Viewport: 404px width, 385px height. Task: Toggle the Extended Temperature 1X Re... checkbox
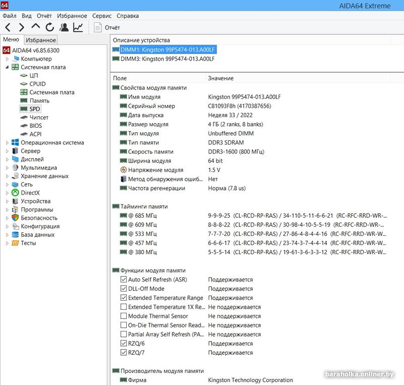(x=123, y=307)
